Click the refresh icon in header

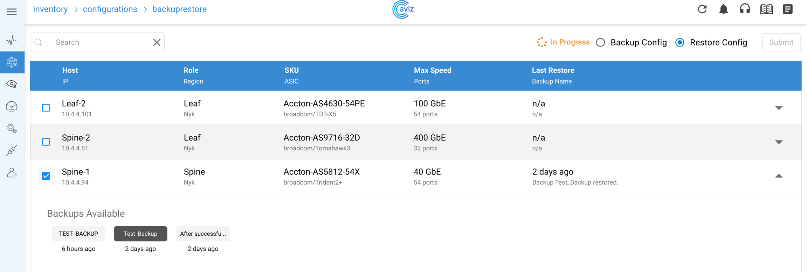click(x=702, y=9)
